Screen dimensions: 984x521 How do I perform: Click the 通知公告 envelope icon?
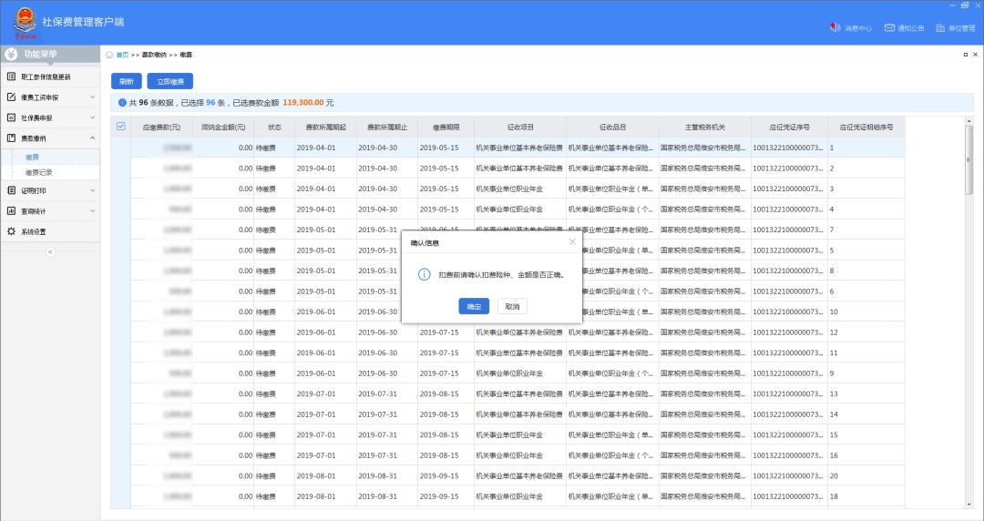[889, 28]
